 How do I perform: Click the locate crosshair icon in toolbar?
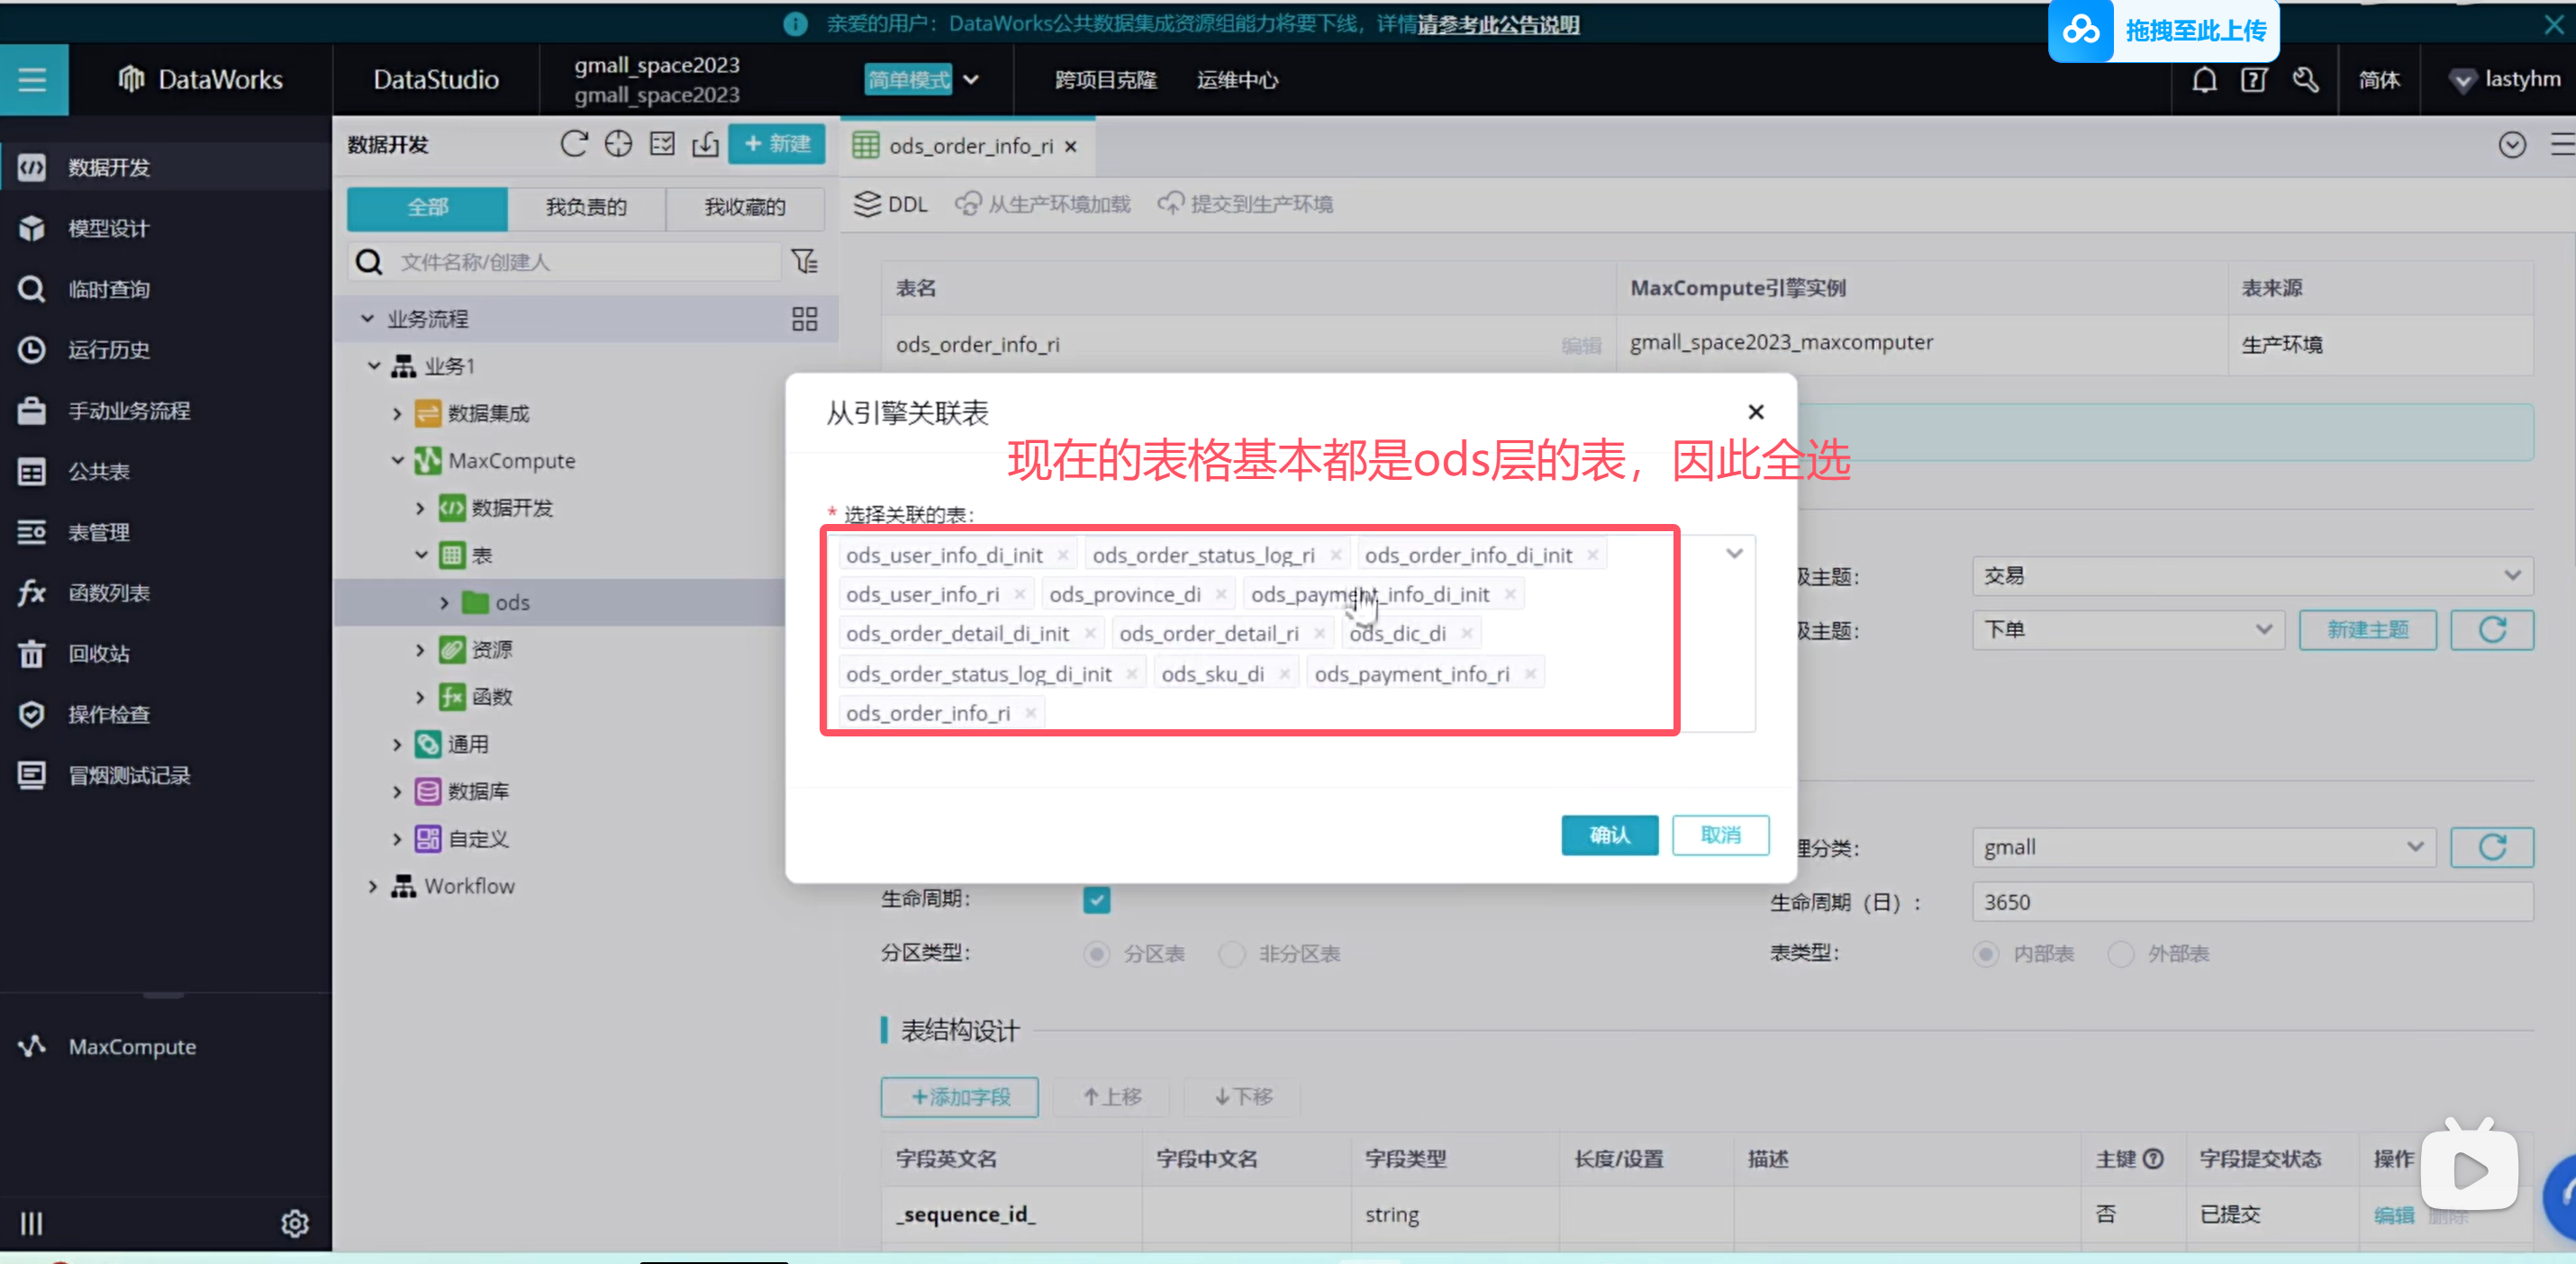click(618, 144)
